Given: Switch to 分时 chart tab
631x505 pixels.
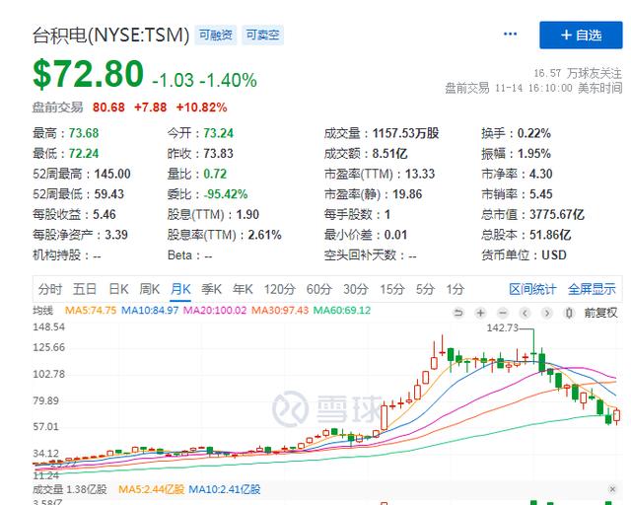Looking at the screenshot, I should 50,289.
